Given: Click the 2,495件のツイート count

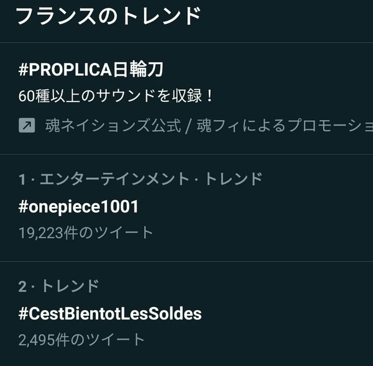Looking at the screenshot, I should pos(81,339).
